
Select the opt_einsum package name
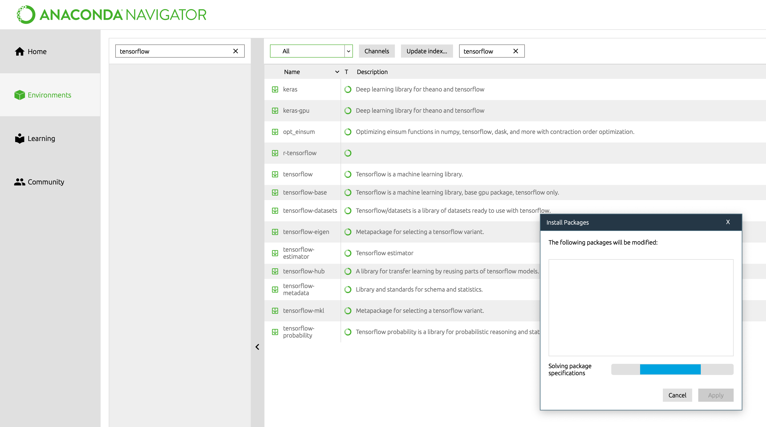click(299, 132)
